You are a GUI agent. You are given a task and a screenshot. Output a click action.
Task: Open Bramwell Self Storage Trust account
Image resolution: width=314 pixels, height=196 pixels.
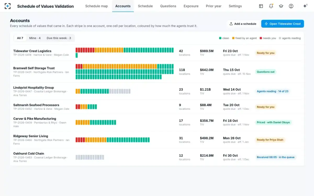[34, 68]
